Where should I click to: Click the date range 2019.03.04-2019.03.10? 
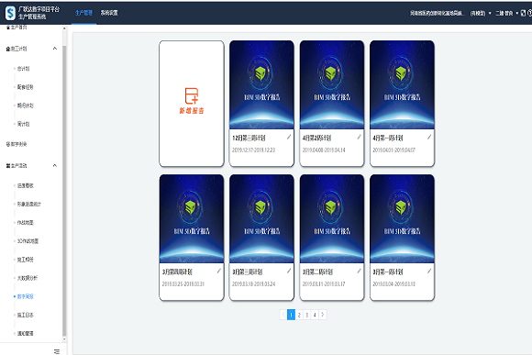click(x=393, y=284)
